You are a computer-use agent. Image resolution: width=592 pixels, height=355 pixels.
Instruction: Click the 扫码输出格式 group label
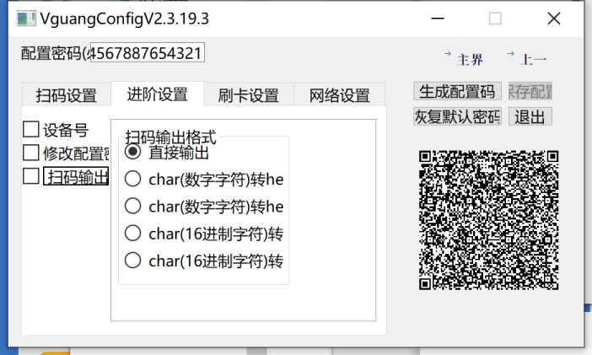click(170, 137)
